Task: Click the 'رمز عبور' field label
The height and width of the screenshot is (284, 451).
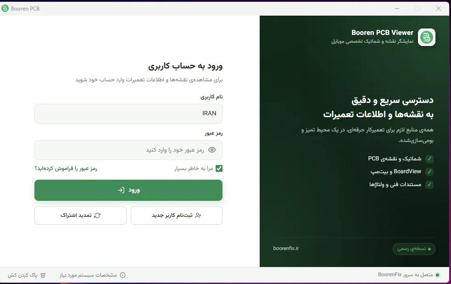Action: 213,133
